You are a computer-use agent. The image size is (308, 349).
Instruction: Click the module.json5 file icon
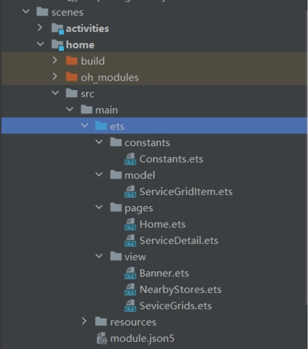pyautogui.click(x=102, y=338)
